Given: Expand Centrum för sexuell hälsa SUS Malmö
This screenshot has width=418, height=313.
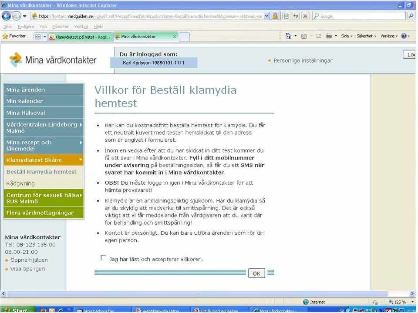Looking at the screenshot, I should coord(44,198).
